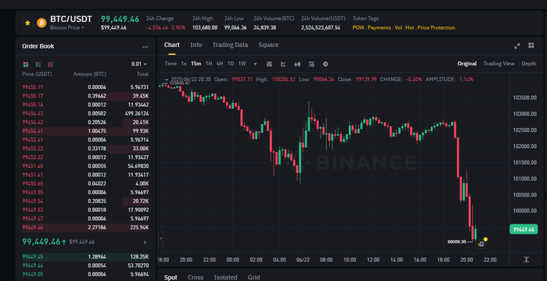This screenshot has width=547, height=281.
Task: Expand the chart to fullscreen
Action: pos(517,46)
